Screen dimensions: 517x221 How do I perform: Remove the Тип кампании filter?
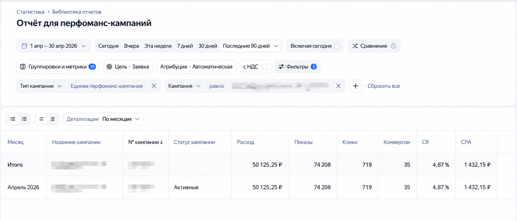click(154, 86)
